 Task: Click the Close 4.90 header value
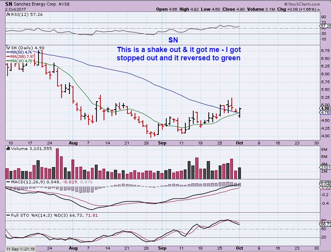233,9
